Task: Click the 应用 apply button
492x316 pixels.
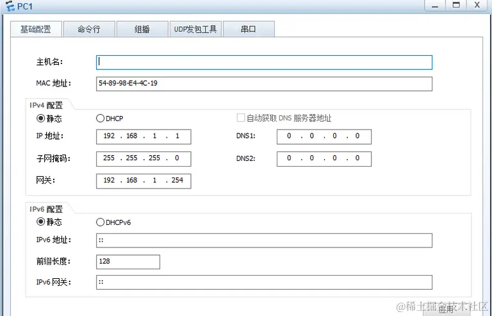Action: coord(447,310)
